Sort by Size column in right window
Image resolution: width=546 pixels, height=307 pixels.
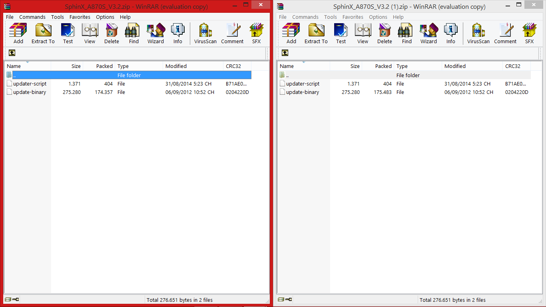(x=346, y=66)
